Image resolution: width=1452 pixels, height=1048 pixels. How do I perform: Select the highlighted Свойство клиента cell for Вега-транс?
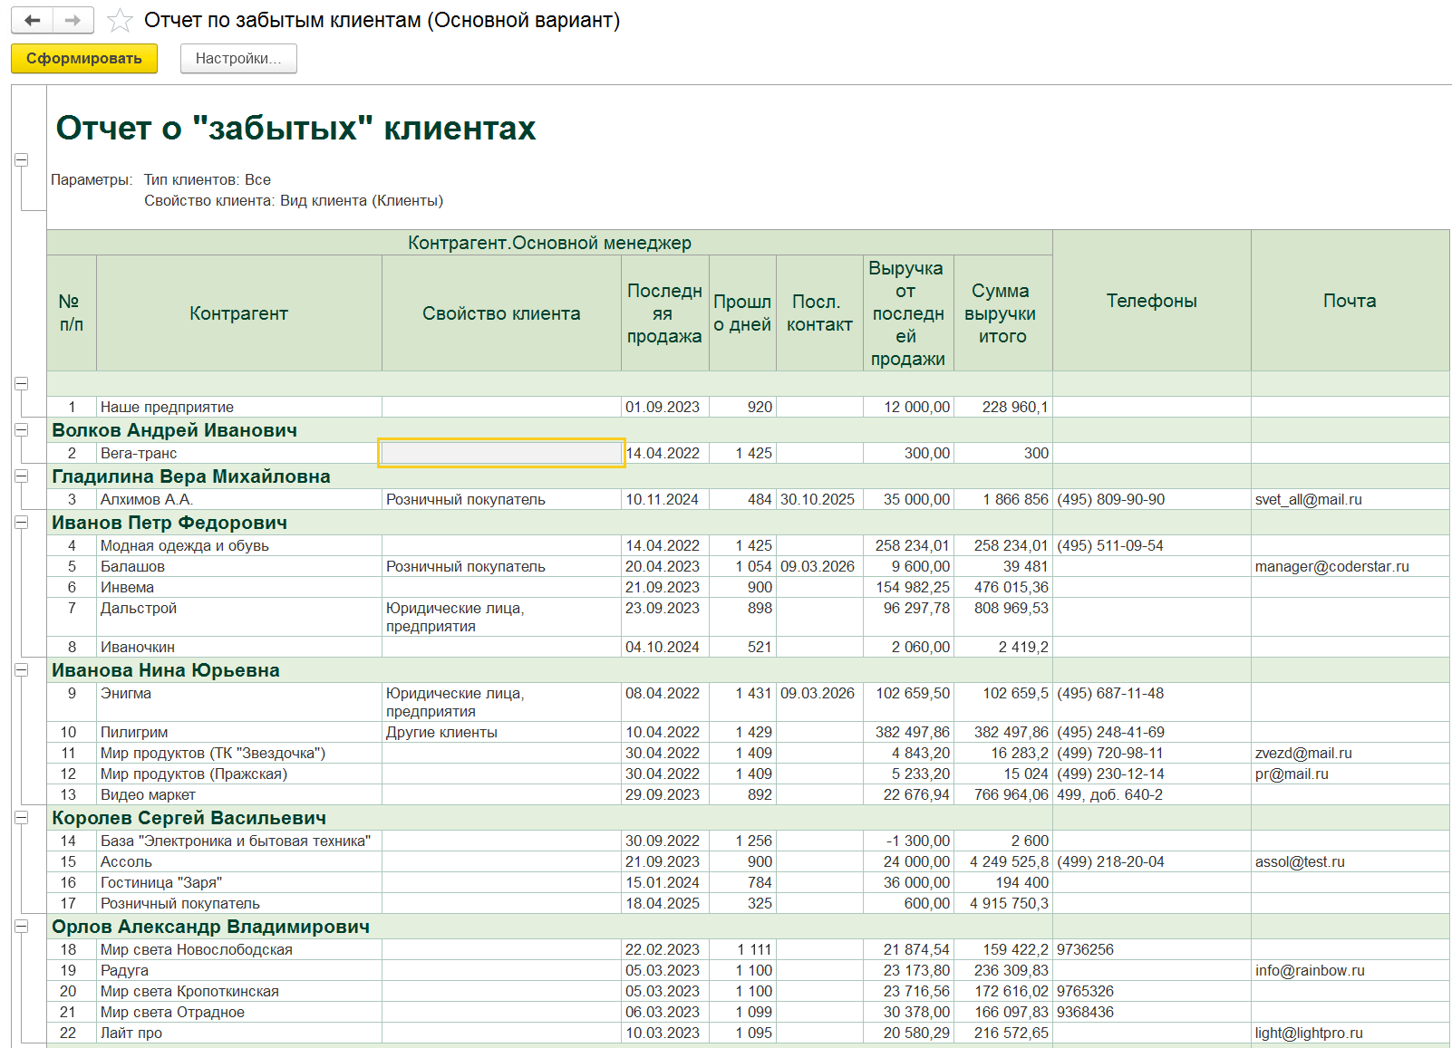(x=501, y=453)
